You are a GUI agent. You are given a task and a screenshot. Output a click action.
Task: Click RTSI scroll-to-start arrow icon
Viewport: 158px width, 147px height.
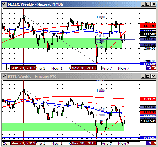pyautogui.click(x=149, y=143)
